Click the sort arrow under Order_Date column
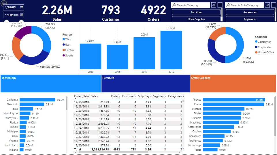The width and height of the screenshot is (277, 155). [x=75, y=99]
